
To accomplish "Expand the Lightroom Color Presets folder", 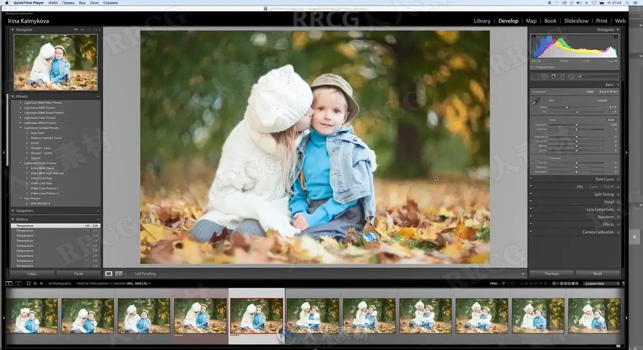I will (x=21, y=118).
